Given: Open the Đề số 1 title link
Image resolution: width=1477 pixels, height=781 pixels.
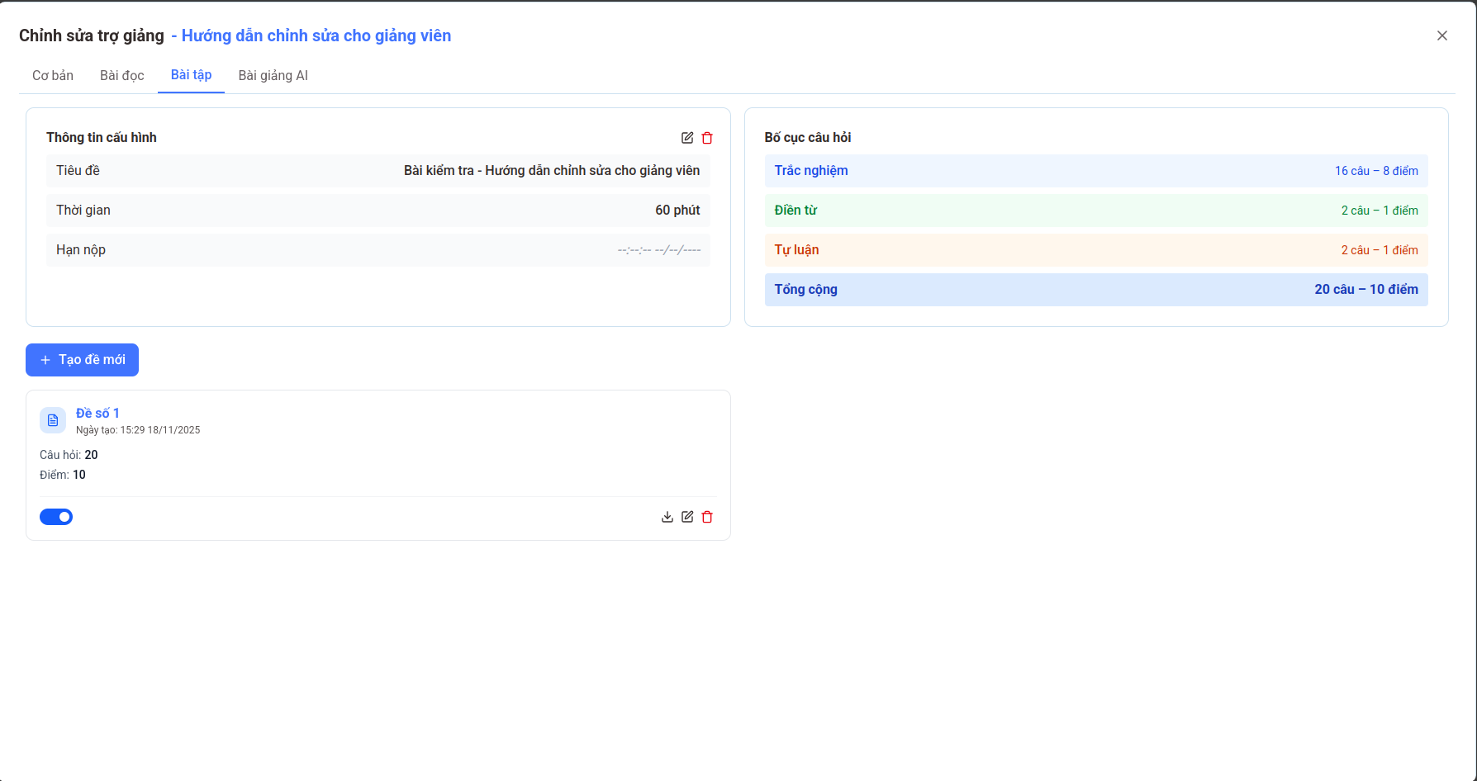Looking at the screenshot, I should (97, 413).
